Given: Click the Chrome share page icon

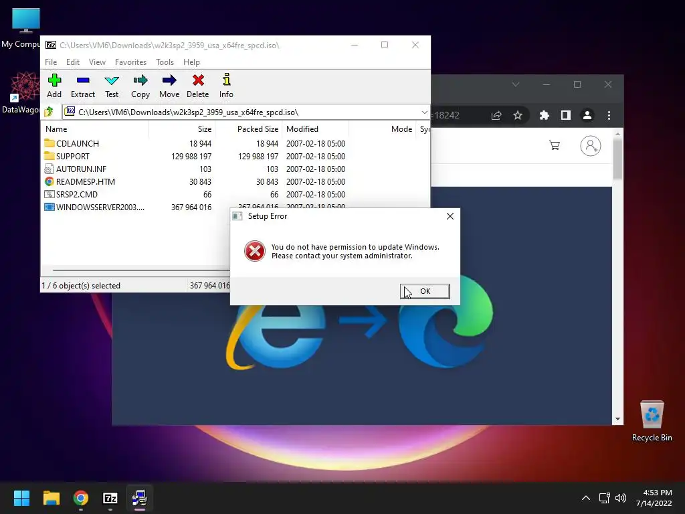Looking at the screenshot, I should point(496,115).
